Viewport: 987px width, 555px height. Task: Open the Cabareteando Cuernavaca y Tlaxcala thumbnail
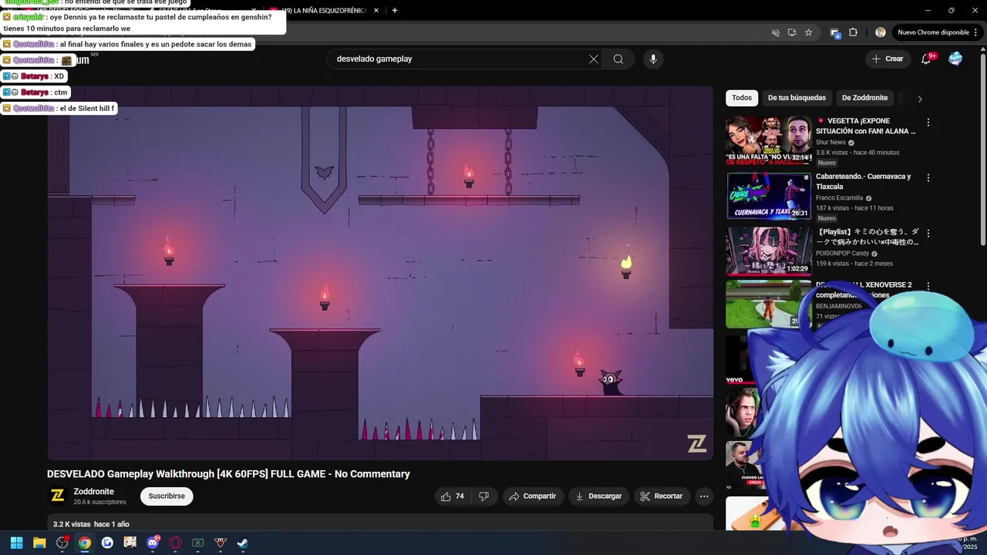click(768, 196)
